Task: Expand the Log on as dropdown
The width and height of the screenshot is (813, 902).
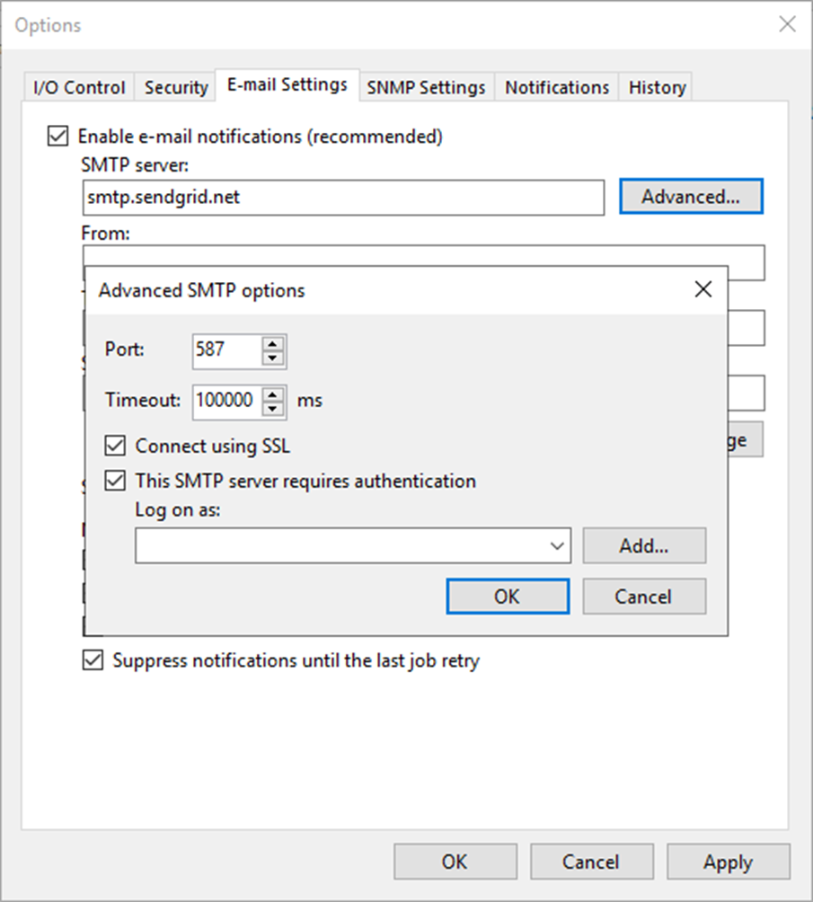Action: [x=557, y=545]
